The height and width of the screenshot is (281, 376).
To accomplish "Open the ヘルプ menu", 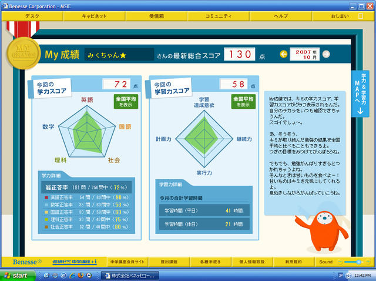I will tap(281, 16).
